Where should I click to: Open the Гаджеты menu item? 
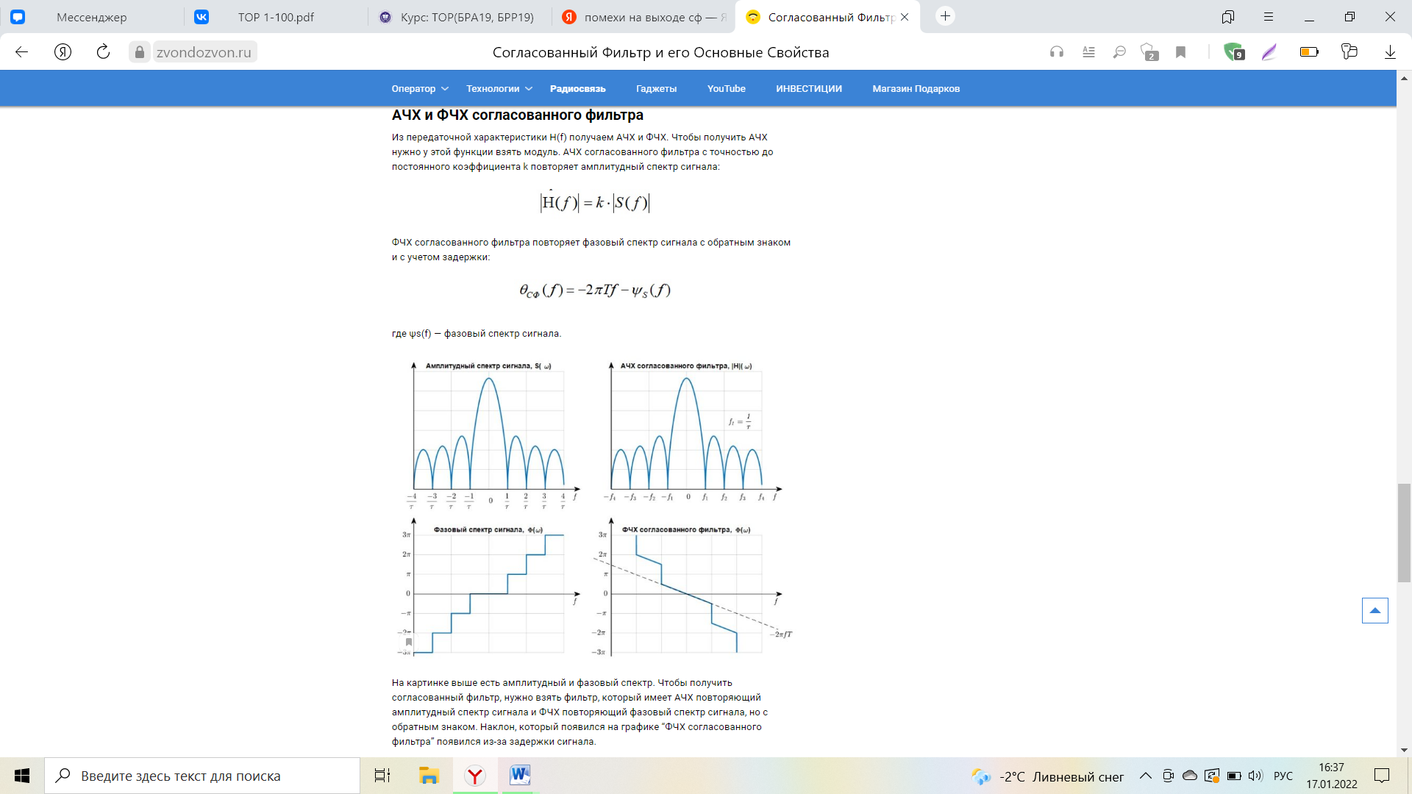tap(657, 89)
